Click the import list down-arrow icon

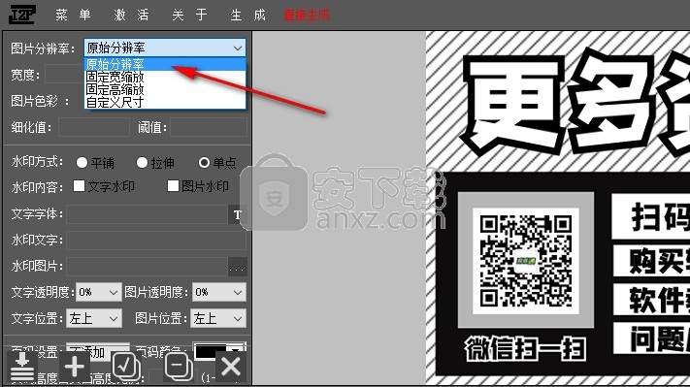coord(22,366)
